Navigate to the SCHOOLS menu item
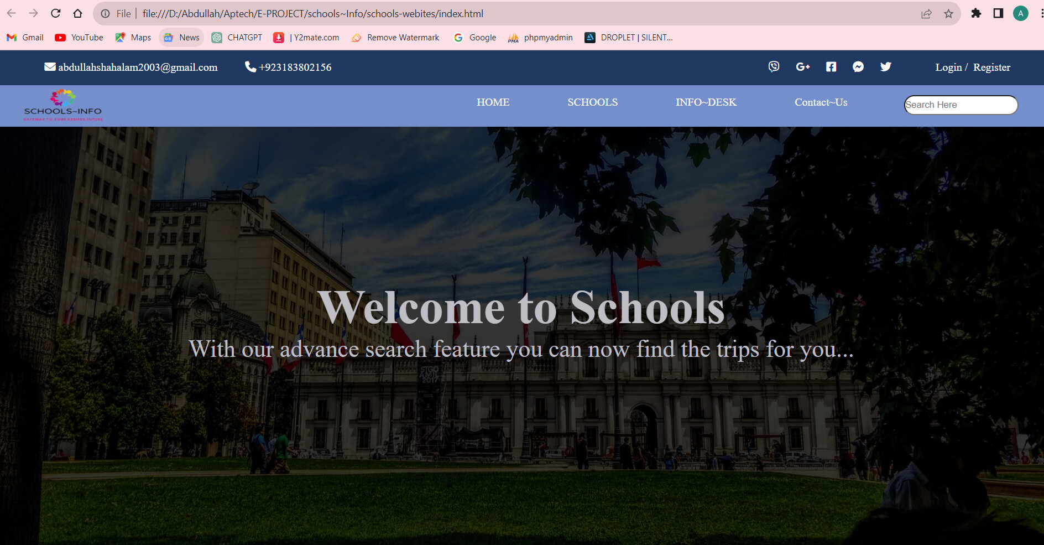 (592, 102)
